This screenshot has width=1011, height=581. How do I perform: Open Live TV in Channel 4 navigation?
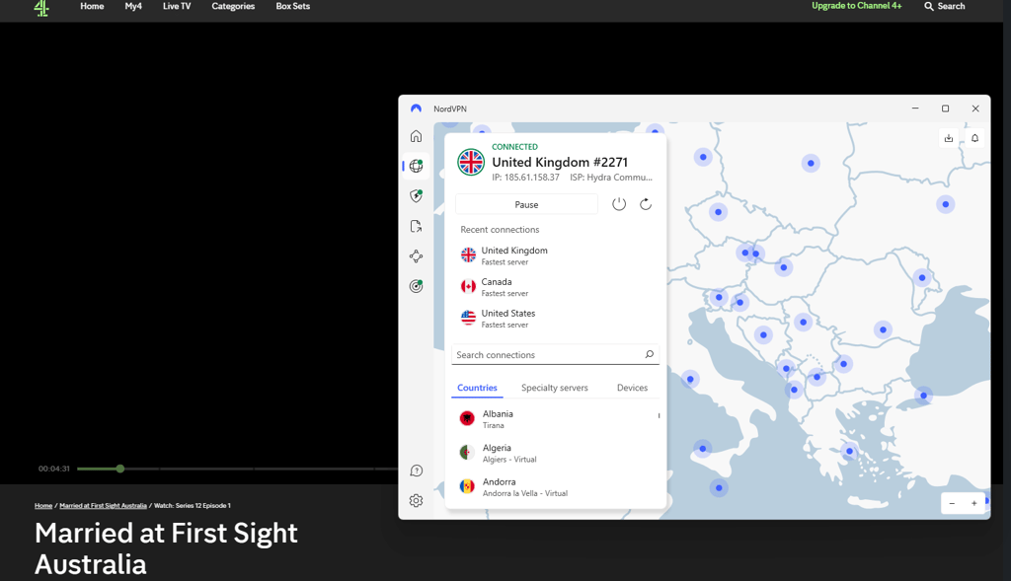pos(177,7)
